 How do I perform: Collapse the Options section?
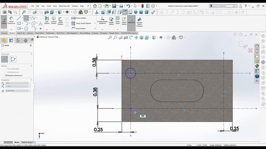[x=32, y=66]
